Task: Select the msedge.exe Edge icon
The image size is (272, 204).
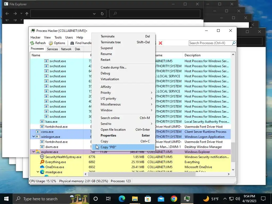Action: click(42, 172)
